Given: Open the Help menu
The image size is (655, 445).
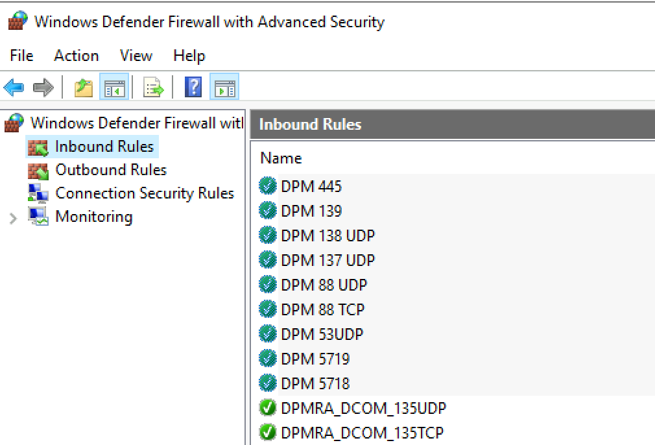Looking at the screenshot, I should [189, 56].
